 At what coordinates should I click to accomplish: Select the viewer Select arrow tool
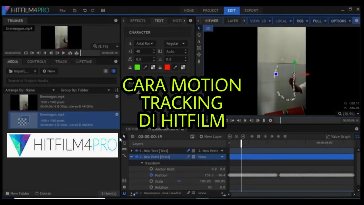tap(199, 28)
